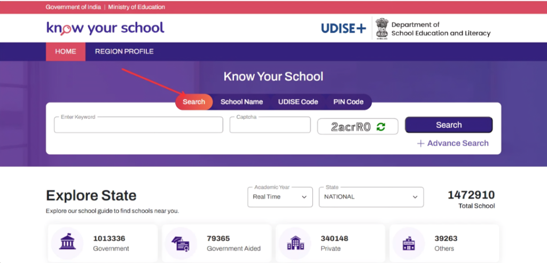Select the UDISE Code tab

point(298,102)
